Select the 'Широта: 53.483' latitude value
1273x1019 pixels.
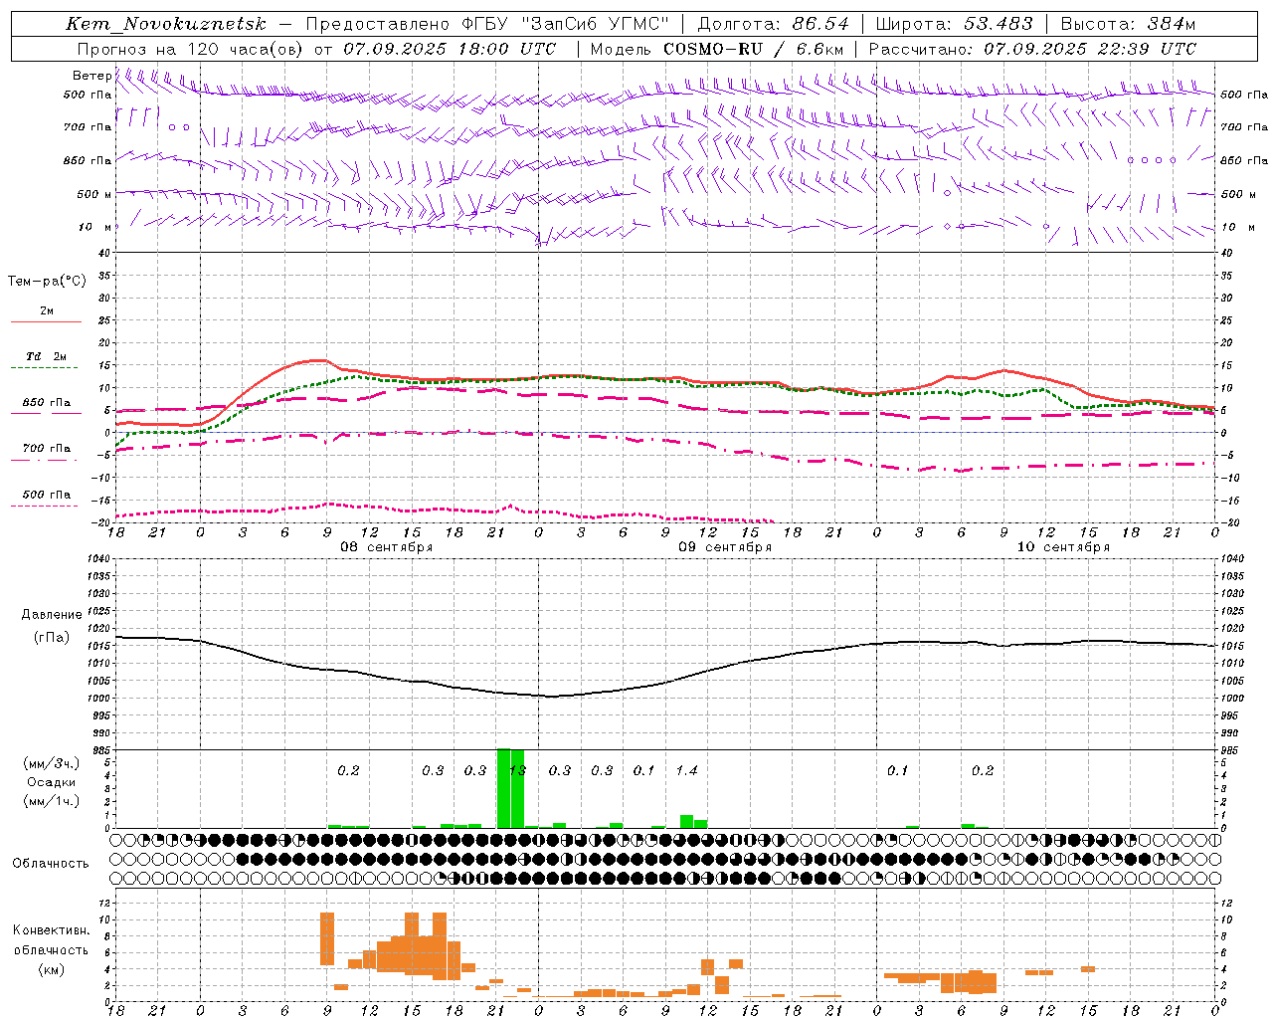953,24
